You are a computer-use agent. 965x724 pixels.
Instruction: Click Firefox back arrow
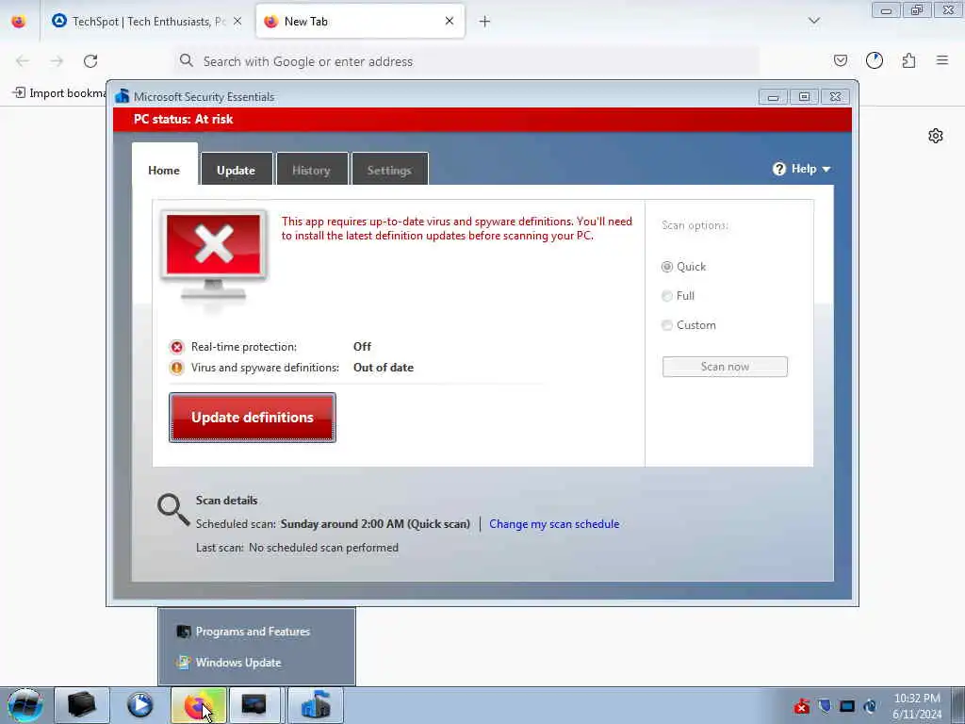tap(23, 61)
